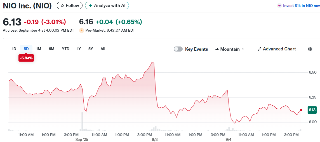Viewport: 320px width, 142px height.
Task: Choose the YTD range tab
Action: click(x=65, y=49)
